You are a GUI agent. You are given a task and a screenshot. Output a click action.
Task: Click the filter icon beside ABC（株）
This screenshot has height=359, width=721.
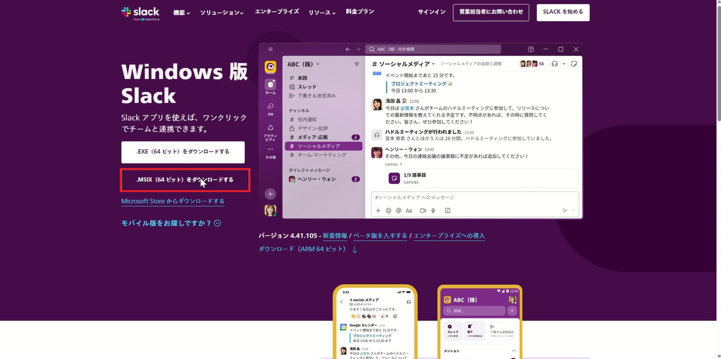point(357,64)
